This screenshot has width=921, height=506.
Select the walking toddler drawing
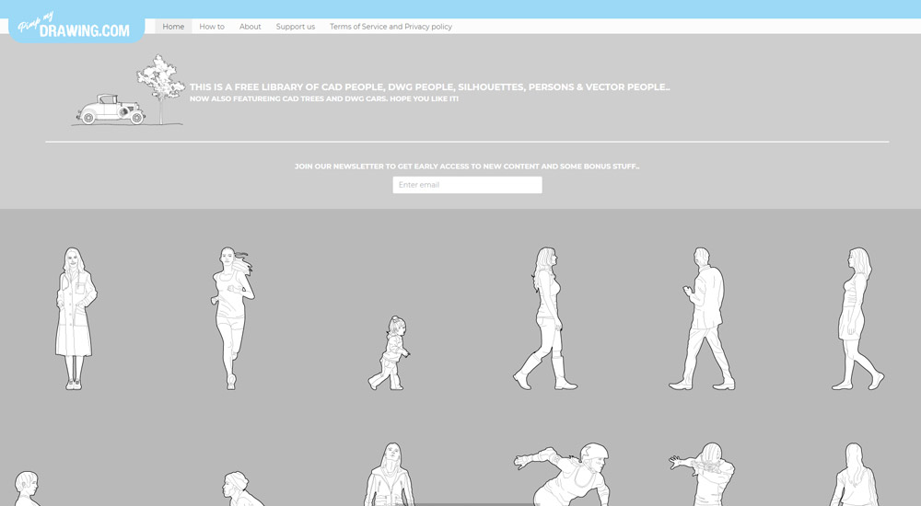click(x=389, y=352)
